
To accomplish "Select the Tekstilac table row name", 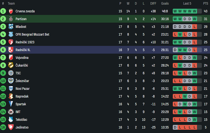I will 21,120.
